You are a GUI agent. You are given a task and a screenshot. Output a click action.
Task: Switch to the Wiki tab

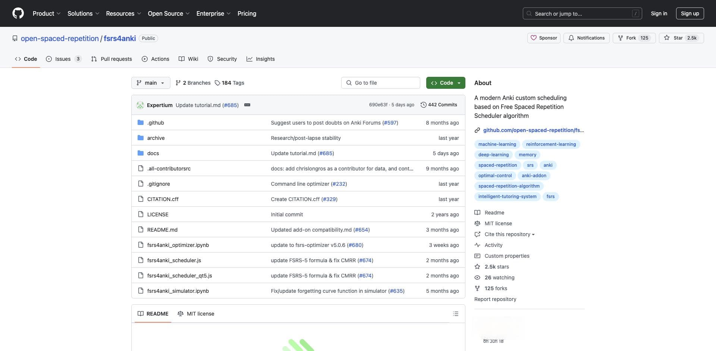(x=188, y=59)
